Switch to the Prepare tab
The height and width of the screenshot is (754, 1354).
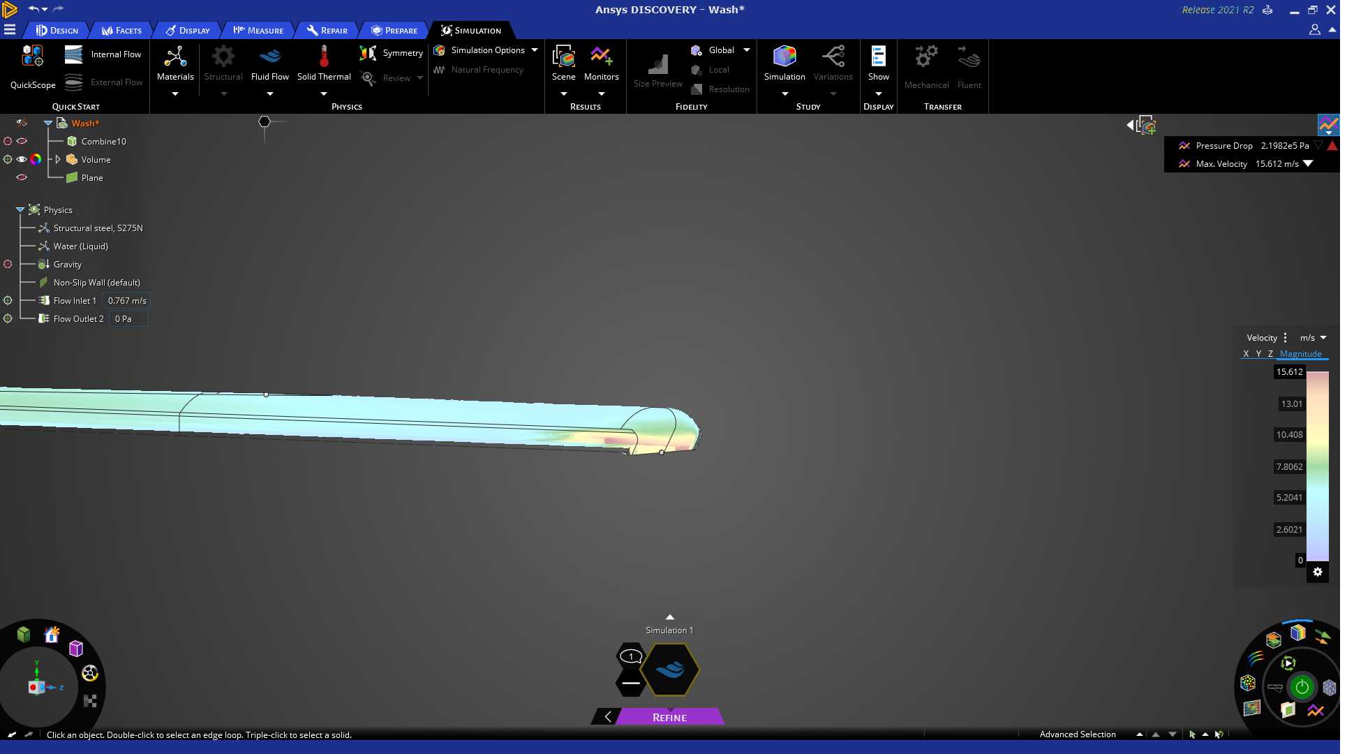(x=394, y=30)
